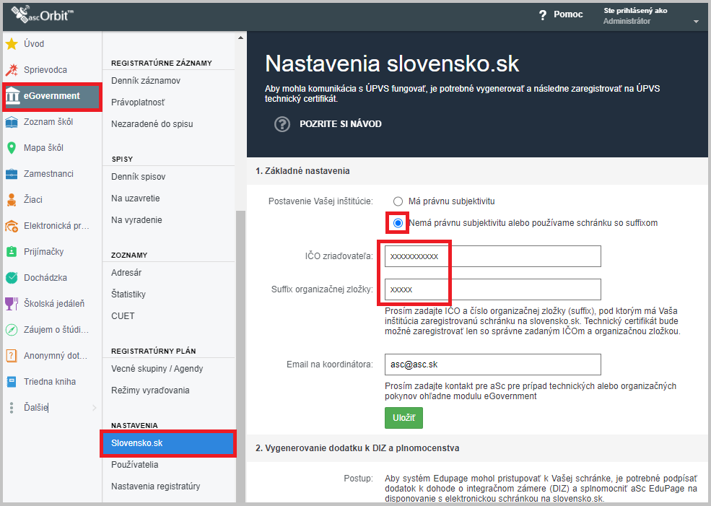Click the Ďalšie three-dots icon
Viewport: 711px width, 506px height.
[x=12, y=408]
